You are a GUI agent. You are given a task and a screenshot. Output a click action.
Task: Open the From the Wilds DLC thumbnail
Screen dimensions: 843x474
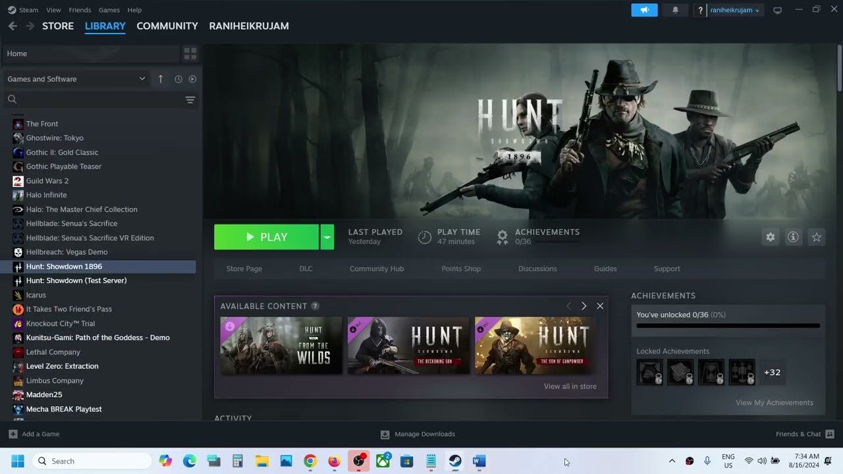coord(281,346)
